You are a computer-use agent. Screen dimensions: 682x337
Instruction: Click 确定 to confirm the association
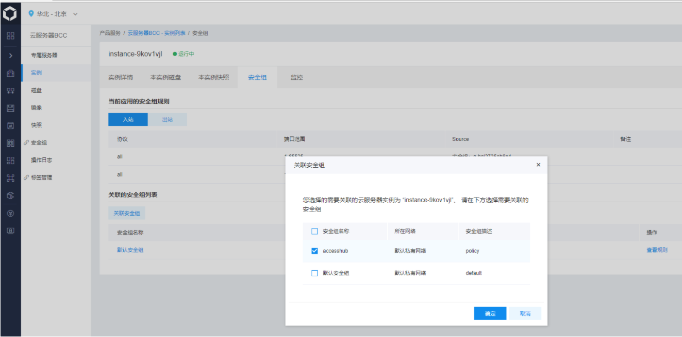coord(490,313)
